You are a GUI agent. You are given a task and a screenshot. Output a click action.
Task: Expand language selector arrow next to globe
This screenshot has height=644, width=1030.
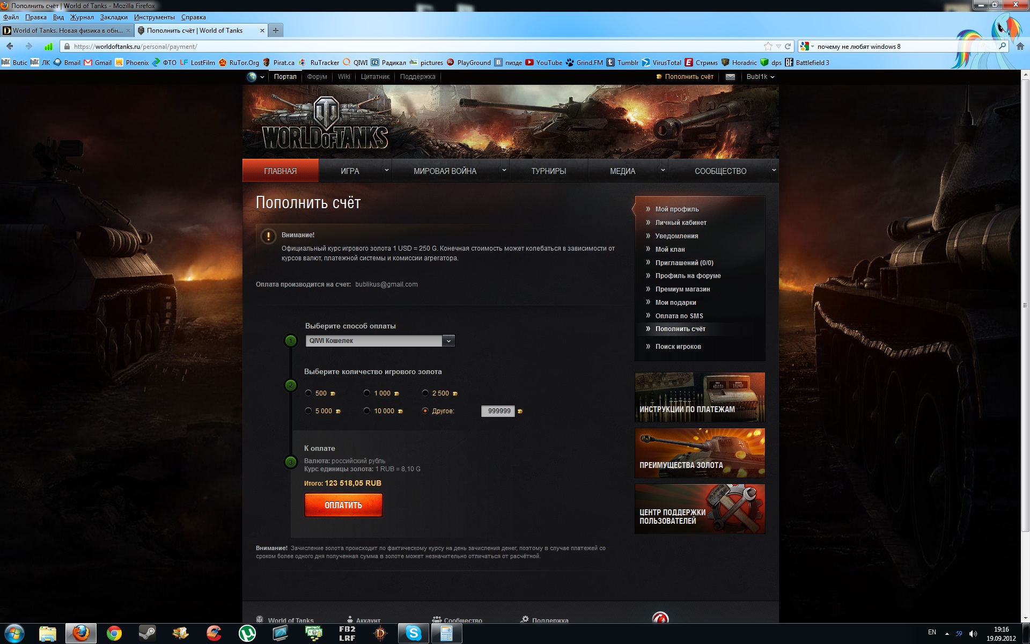262,77
